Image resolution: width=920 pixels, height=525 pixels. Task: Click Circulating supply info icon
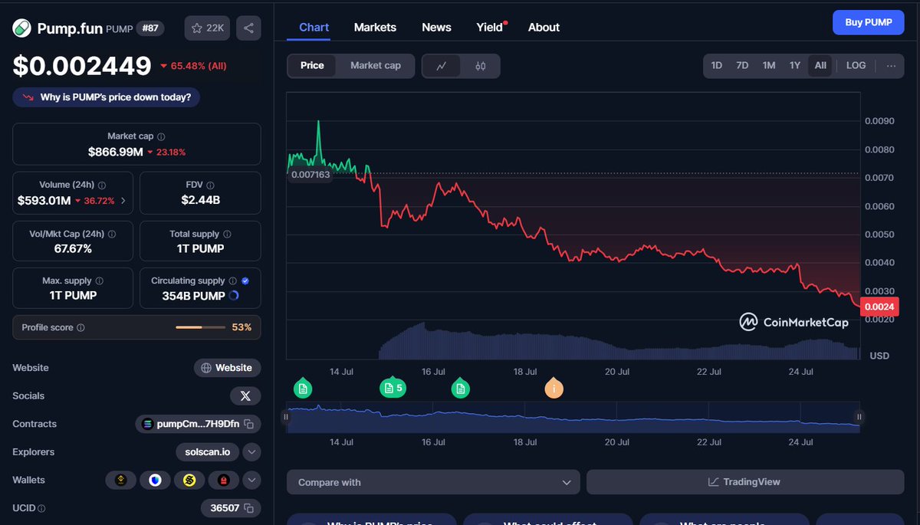(234, 281)
